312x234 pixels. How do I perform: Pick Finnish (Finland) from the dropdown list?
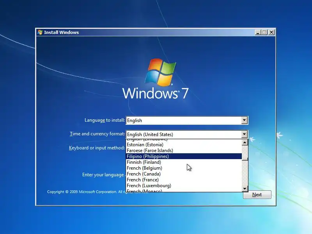click(x=184, y=162)
